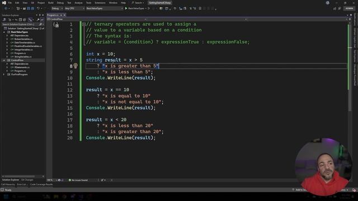Open the GitHub Copilot badge icon in title bar
The height and width of the screenshot is (201, 358).
(328, 3)
